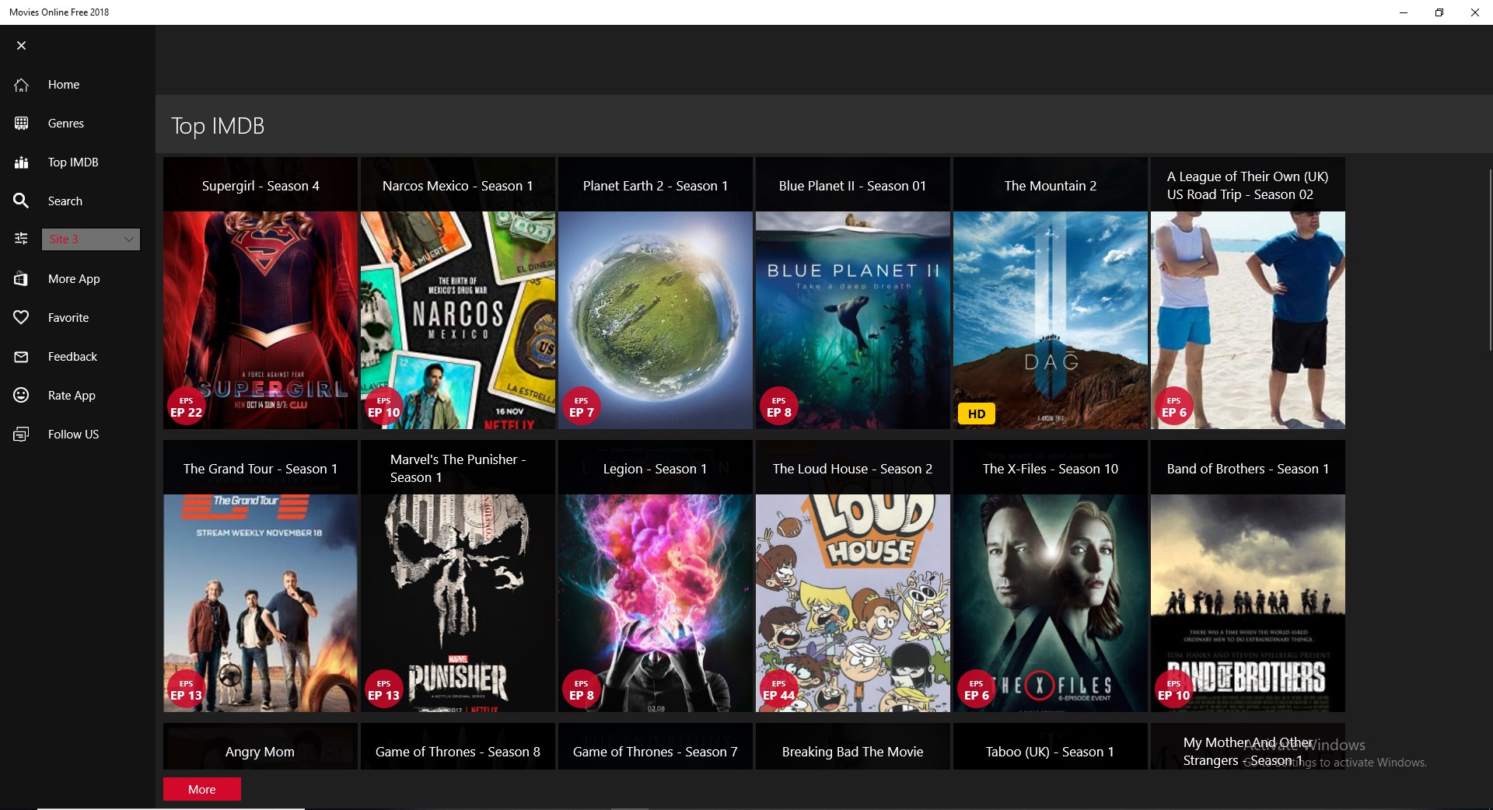
Task: Click HD badge on The Mountain 2
Action: (x=977, y=414)
